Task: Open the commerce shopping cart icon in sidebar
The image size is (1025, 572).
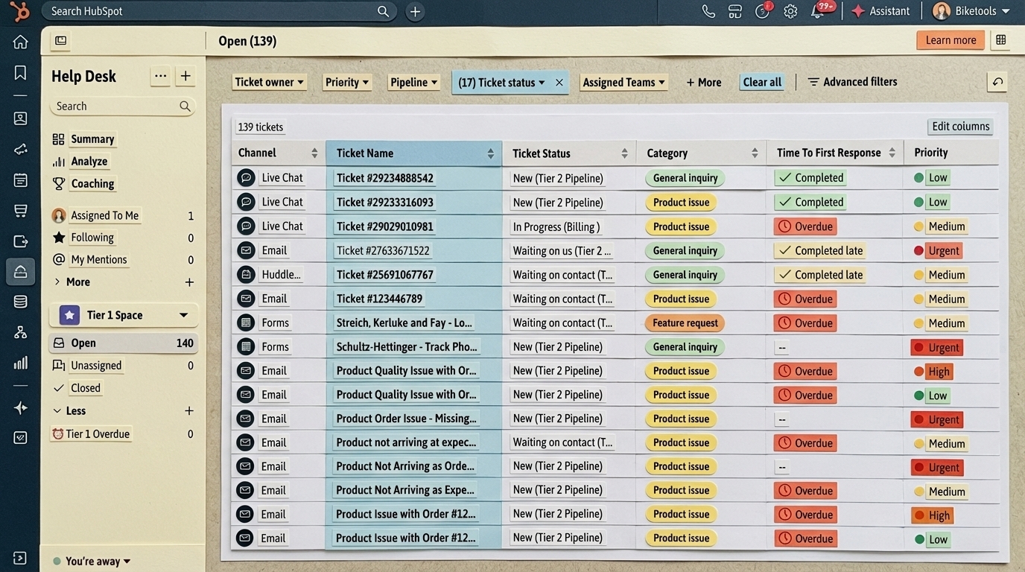Action: tap(20, 210)
